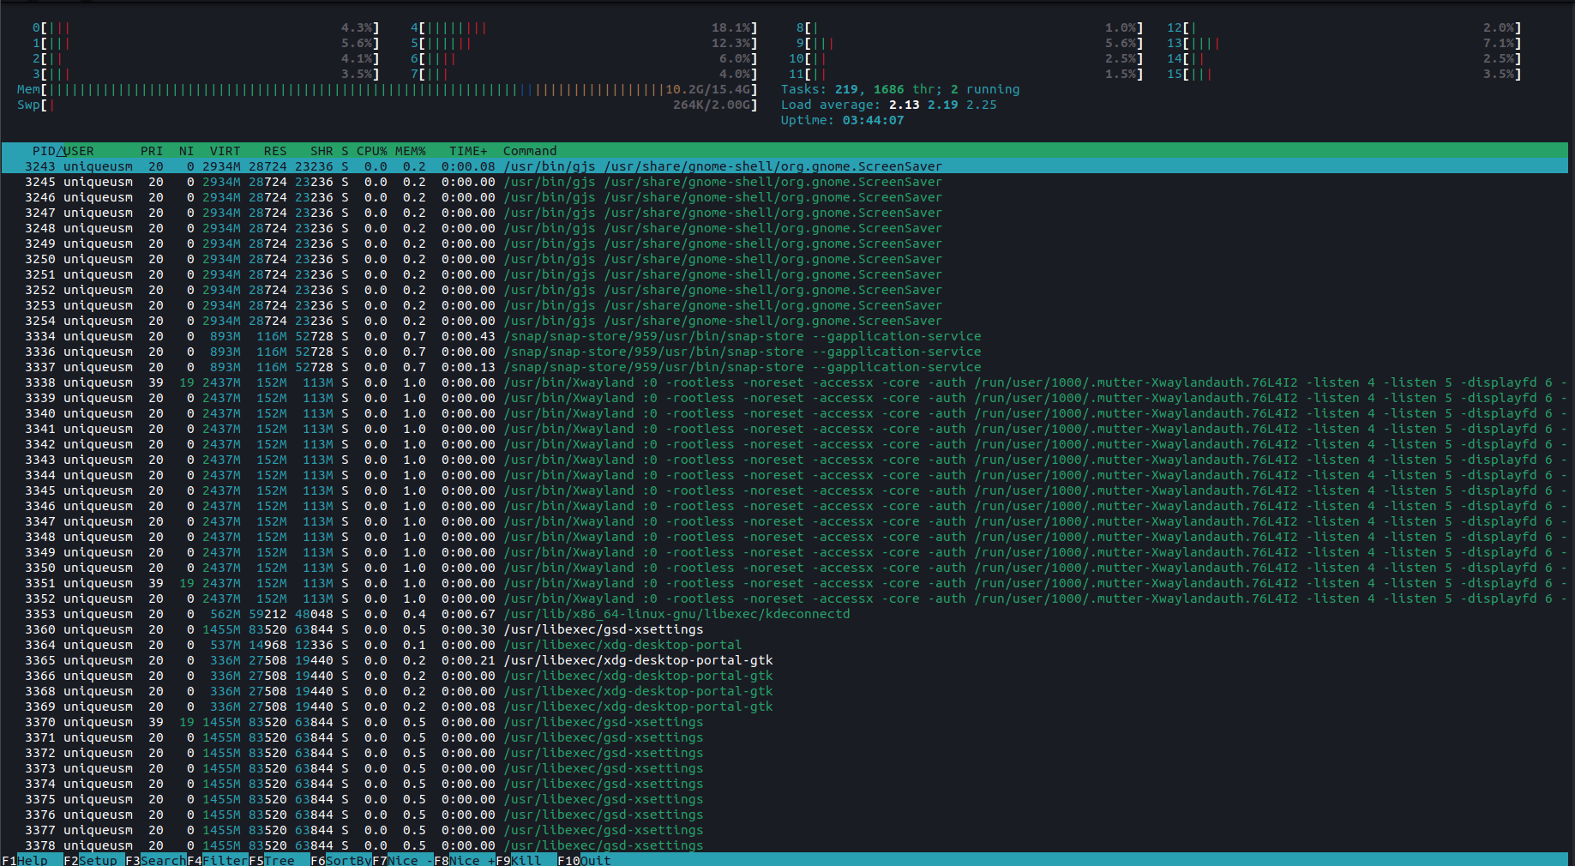
Task: Click F8 Nice plus button
Action: 465,860
